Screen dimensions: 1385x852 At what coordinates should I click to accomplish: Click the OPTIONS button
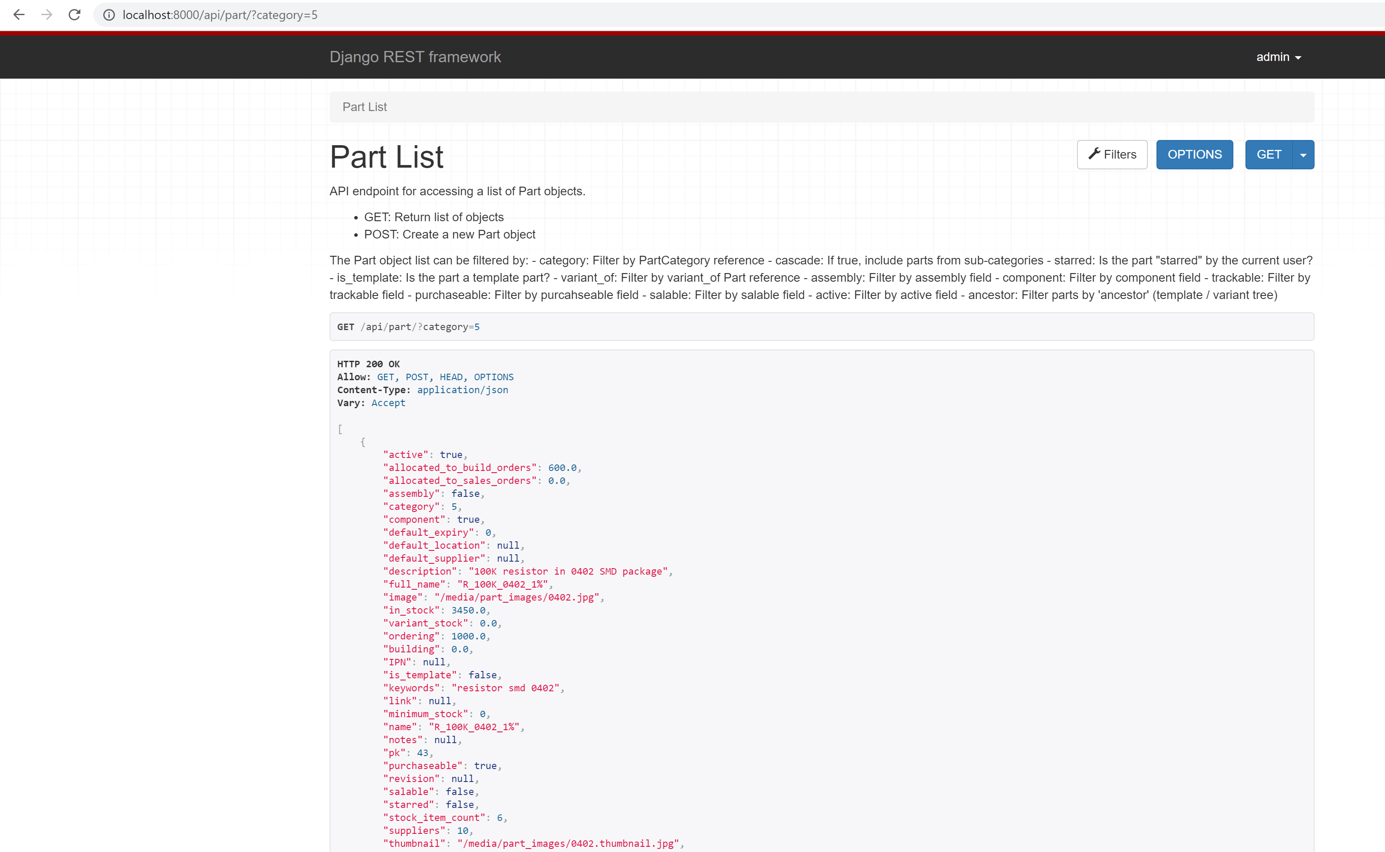[x=1194, y=154]
